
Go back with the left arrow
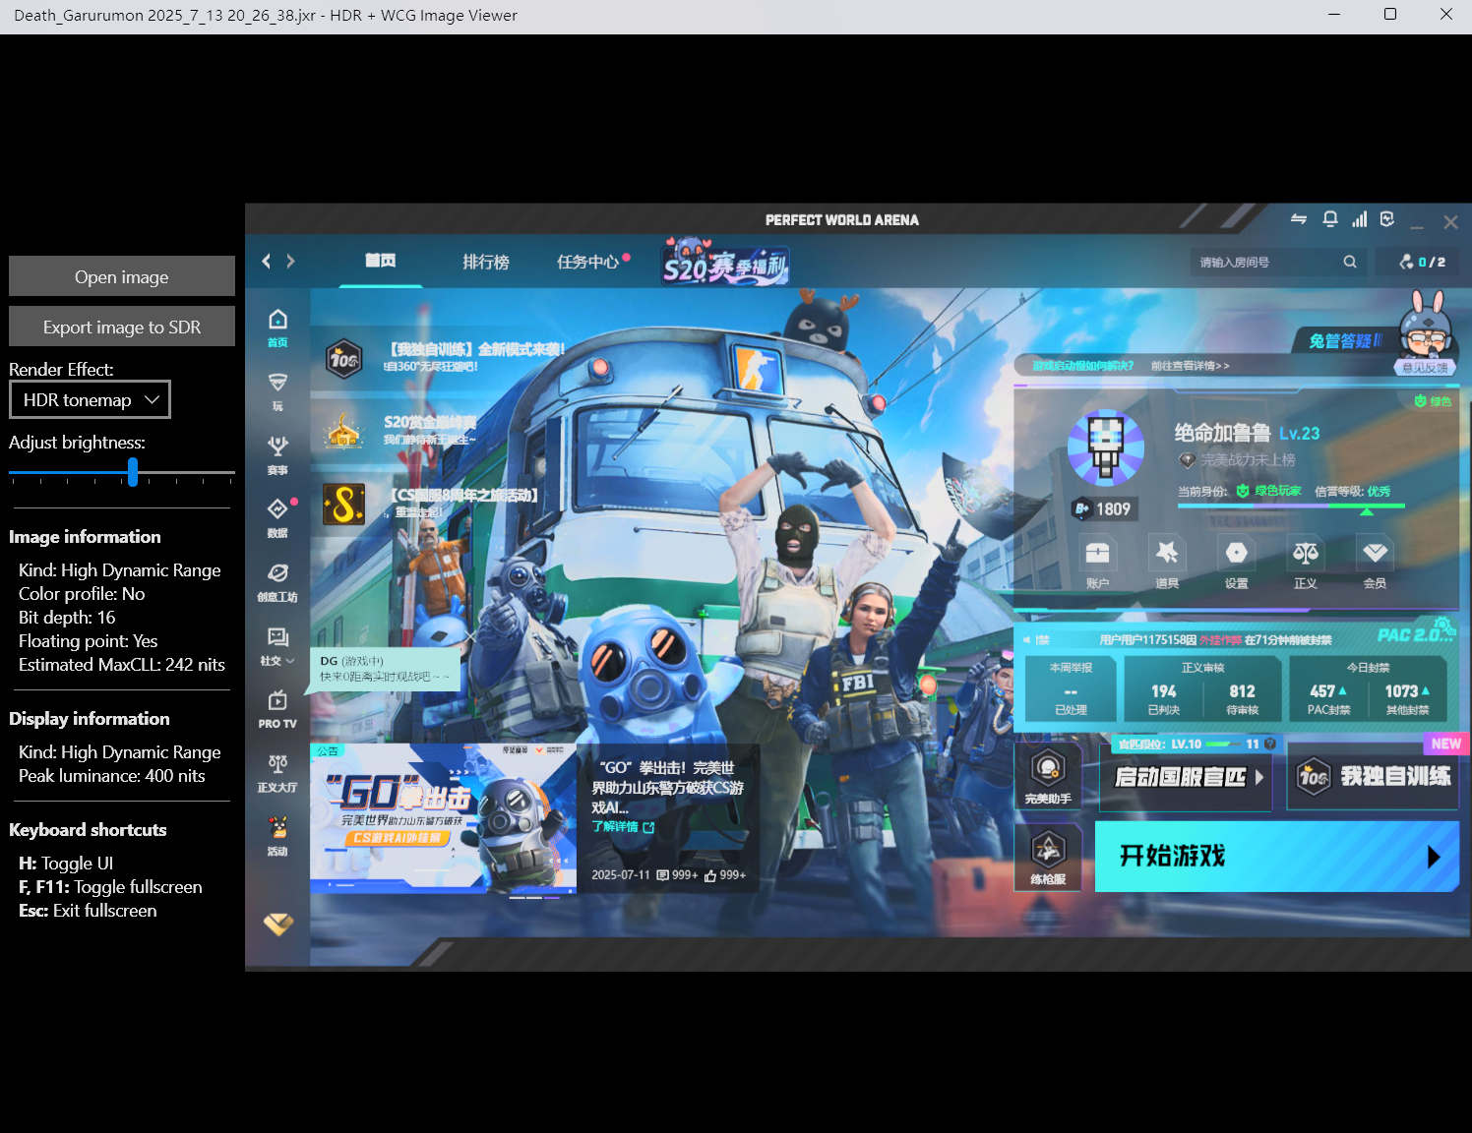(x=266, y=261)
